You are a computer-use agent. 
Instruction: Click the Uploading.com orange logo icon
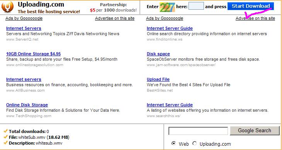click(8, 7)
